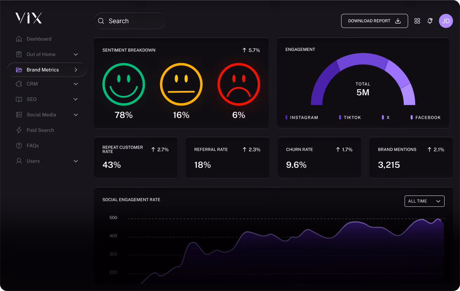Click the Out of Home clipboard icon
This screenshot has height=291, width=460.
pos(19,54)
